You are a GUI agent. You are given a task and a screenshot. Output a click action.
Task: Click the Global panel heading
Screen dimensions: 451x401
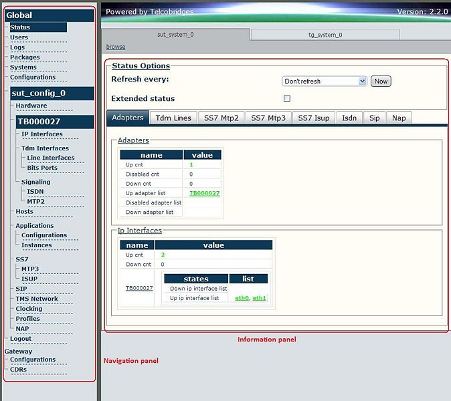coord(50,15)
